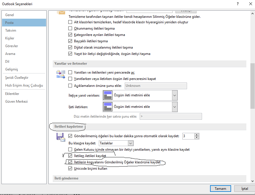Enable Yanıtları ve iletilenleri yeni pencerede aç

[x=70, y=72]
